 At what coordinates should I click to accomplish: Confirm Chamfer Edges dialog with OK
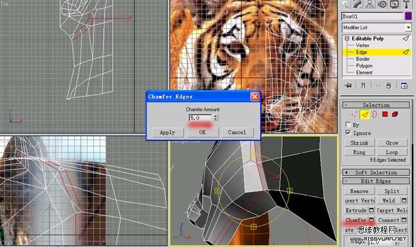tap(202, 133)
